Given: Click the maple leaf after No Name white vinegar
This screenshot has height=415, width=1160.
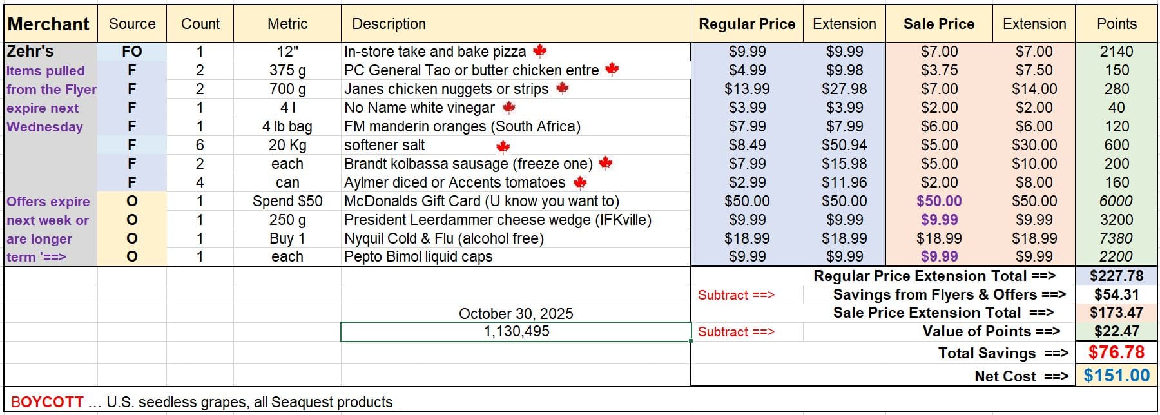Looking at the screenshot, I should coord(509,107).
